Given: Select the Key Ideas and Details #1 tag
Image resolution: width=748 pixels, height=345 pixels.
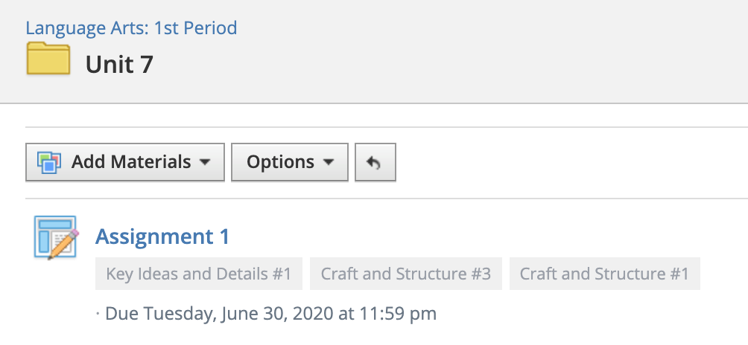Looking at the screenshot, I should coord(199,274).
